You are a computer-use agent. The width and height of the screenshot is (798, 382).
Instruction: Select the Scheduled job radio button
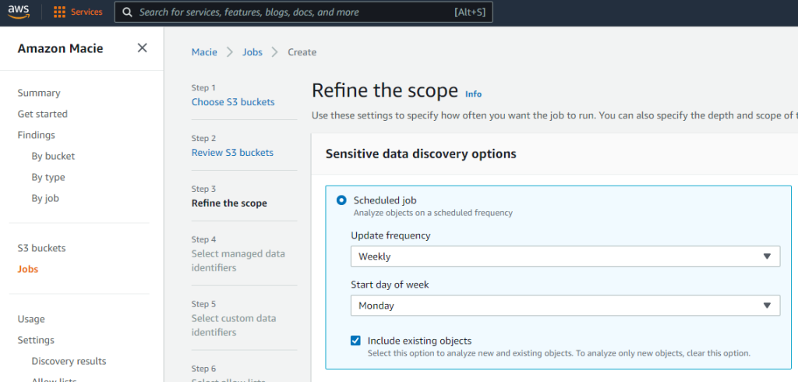pyautogui.click(x=341, y=200)
